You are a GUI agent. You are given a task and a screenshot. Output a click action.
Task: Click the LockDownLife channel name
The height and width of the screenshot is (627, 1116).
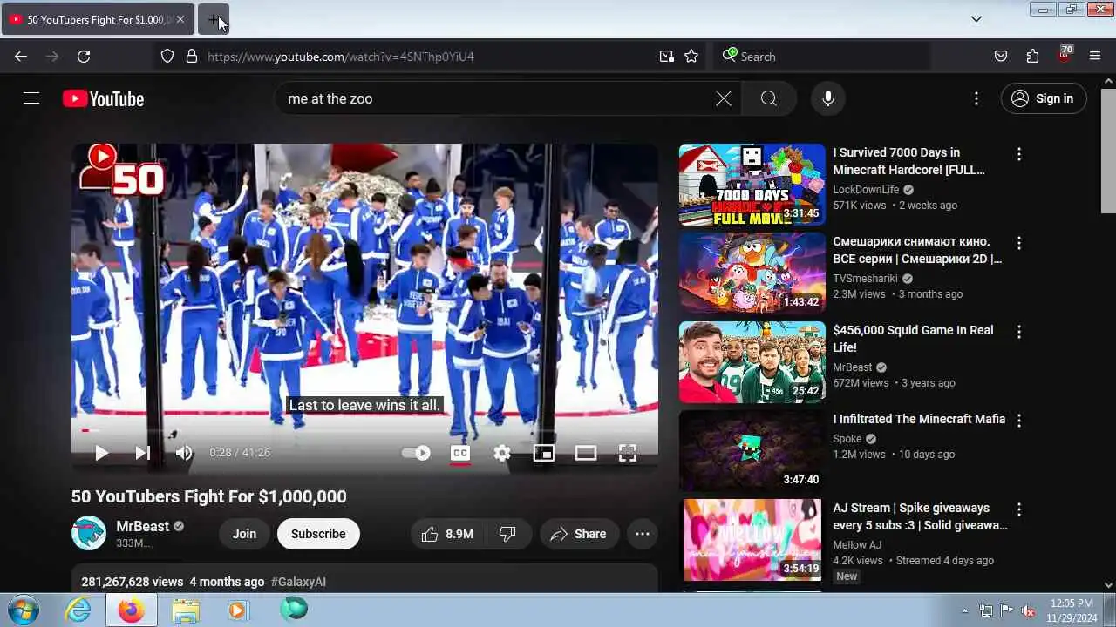point(866,190)
